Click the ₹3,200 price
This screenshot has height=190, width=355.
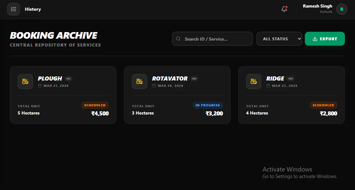pyautogui.click(x=214, y=114)
